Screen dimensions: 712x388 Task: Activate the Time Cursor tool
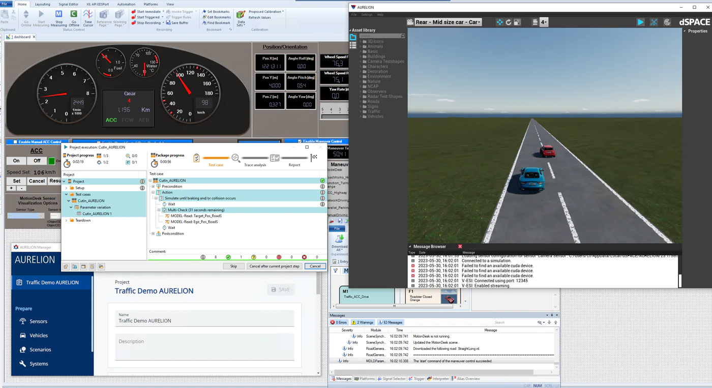(x=88, y=17)
